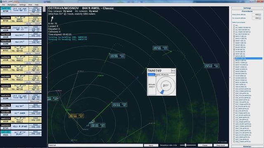Click Takeoff on the AWE9963 strip

click(37, 92)
